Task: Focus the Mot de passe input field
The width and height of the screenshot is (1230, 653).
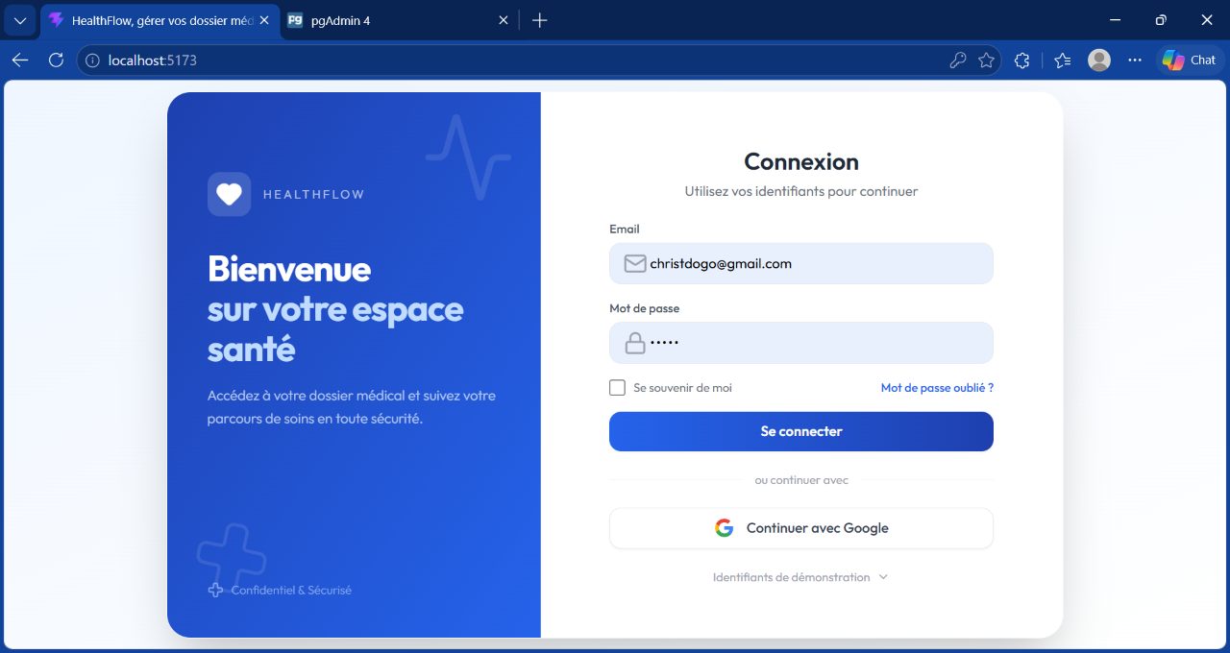Action: (801, 343)
